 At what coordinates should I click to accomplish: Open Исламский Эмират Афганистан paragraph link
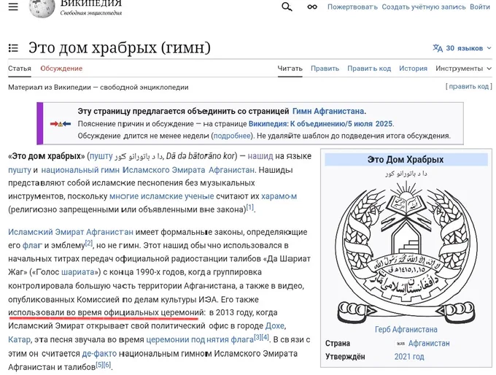coord(71,232)
